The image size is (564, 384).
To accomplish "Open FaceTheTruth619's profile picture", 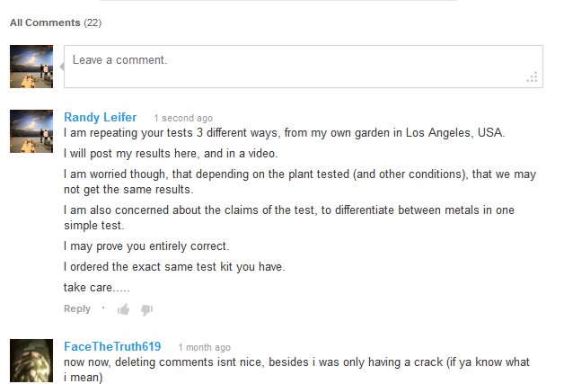I will (31, 361).
